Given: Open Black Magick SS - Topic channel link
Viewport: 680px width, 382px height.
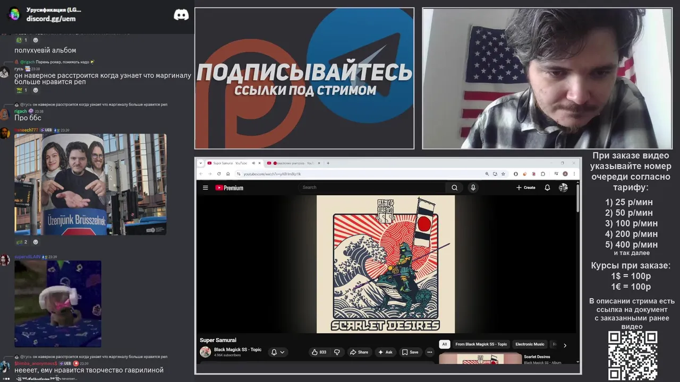Looking at the screenshot, I should point(237,350).
